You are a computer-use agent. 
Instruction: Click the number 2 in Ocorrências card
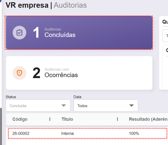pos(36,73)
